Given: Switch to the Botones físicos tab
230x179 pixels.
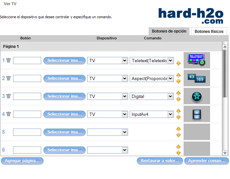Looking at the screenshot, I should click(209, 32).
